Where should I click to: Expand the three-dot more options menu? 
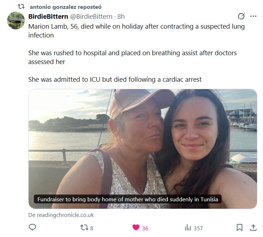[253, 16]
